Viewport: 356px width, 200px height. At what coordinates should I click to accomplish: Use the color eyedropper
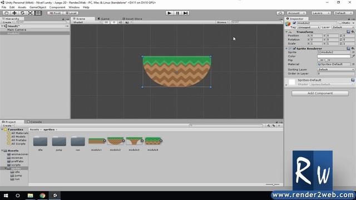click(353, 56)
